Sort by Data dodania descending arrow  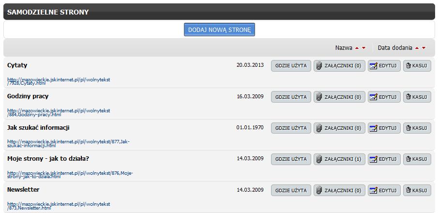coord(424,48)
